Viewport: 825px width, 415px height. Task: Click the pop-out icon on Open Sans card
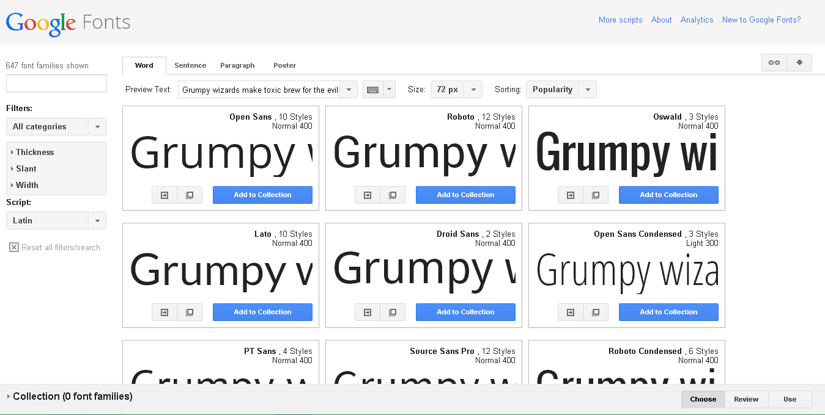pyautogui.click(x=190, y=195)
